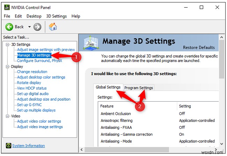Open the System Information link
Screen dimensions: 227x156
coord(28,146)
